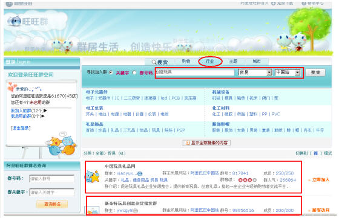Click the free download icon at top
The width and height of the screenshot is (339, 218).
click(274, 3)
